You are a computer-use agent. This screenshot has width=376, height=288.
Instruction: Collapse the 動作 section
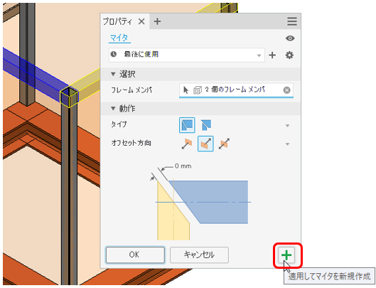pyautogui.click(x=113, y=109)
